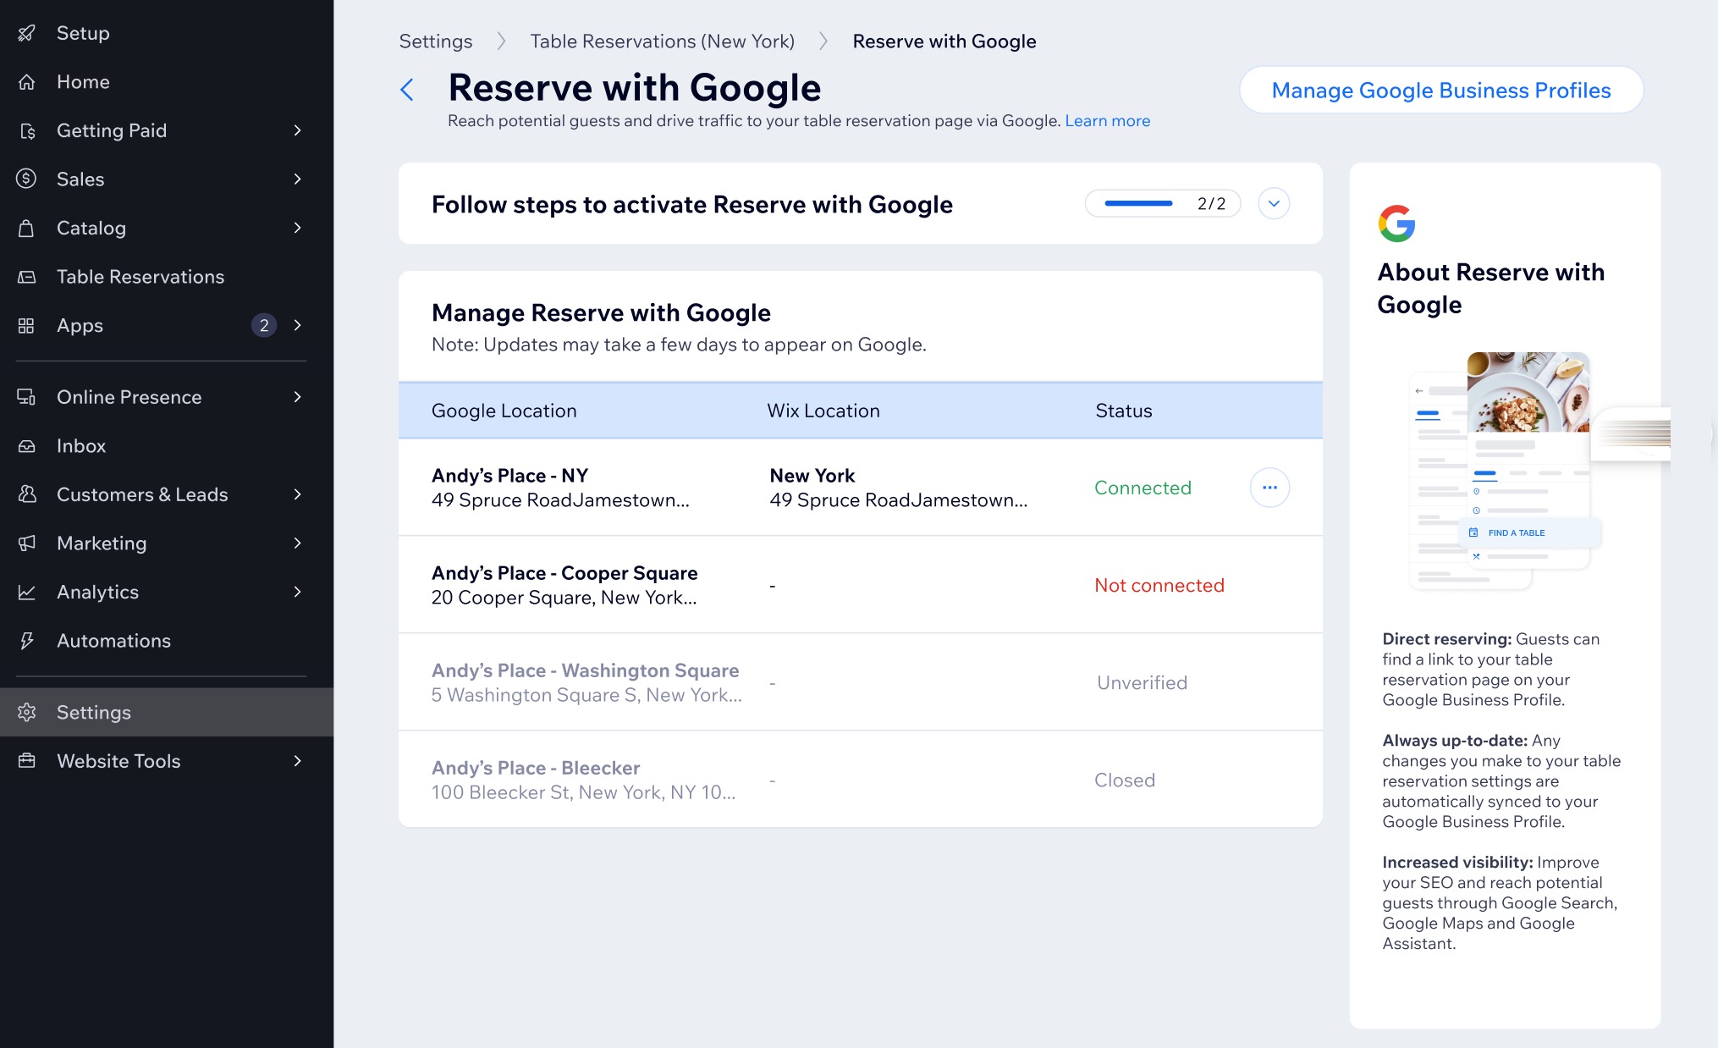Click the Reserve with Google breadcrumb
The image size is (1718, 1048).
[x=944, y=41]
